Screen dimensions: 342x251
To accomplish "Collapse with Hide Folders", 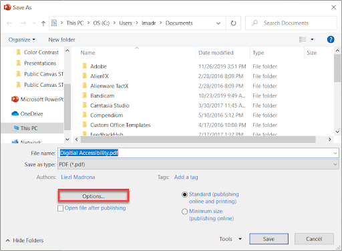I will 25,240.
